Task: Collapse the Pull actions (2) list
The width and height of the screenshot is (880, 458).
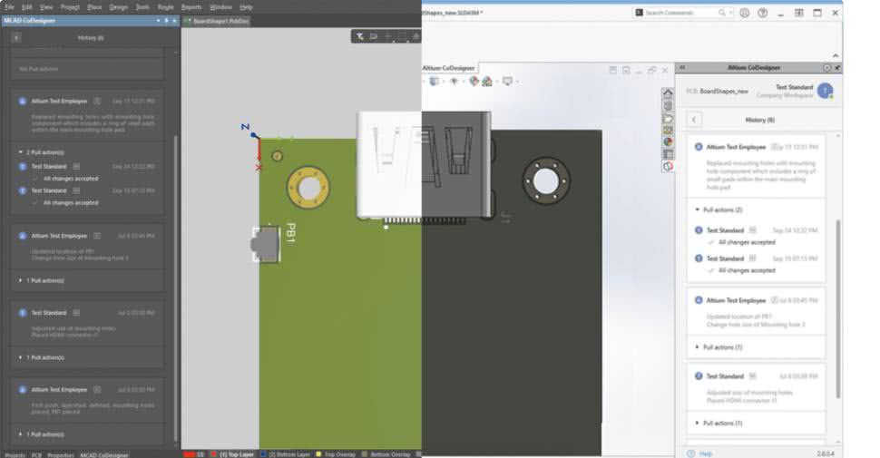Action: coord(697,210)
